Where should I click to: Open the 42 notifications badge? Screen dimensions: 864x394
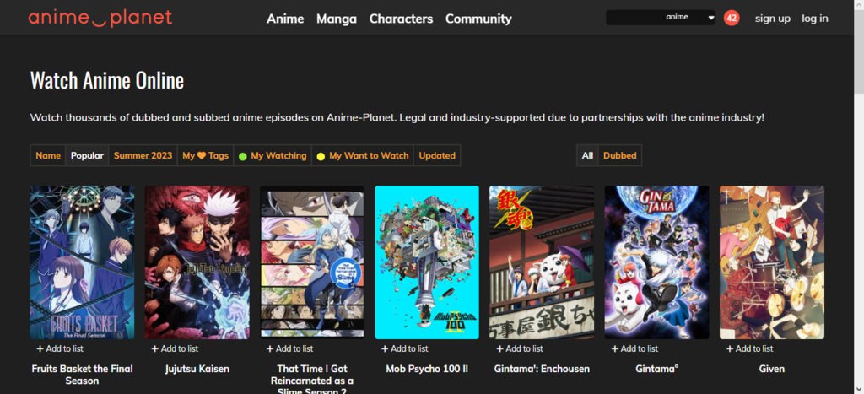click(x=732, y=18)
